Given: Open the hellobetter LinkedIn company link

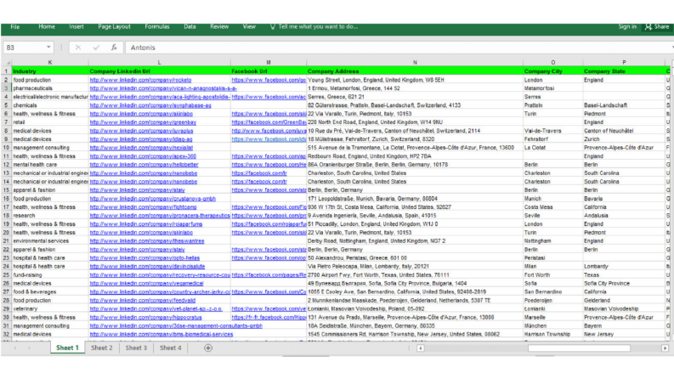Looking at the screenshot, I should pos(144,165).
